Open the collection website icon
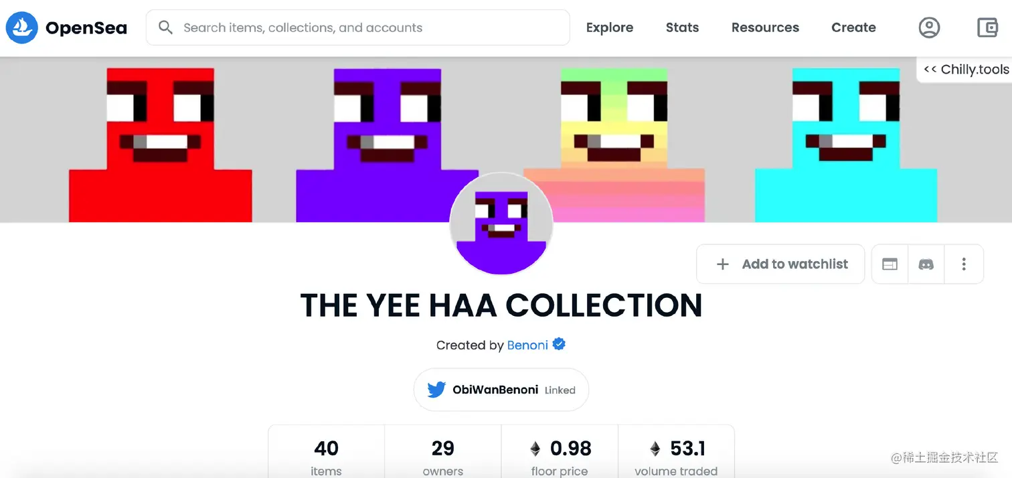The height and width of the screenshot is (478, 1012). [x=890, y=264]
